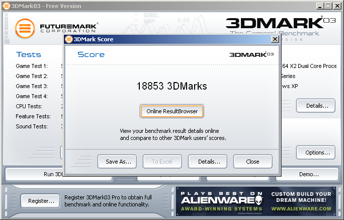The width and height of the screenshot is (344, 220).
Task: Click the Futuremark orange logo icon
Action: pos(25,29)
